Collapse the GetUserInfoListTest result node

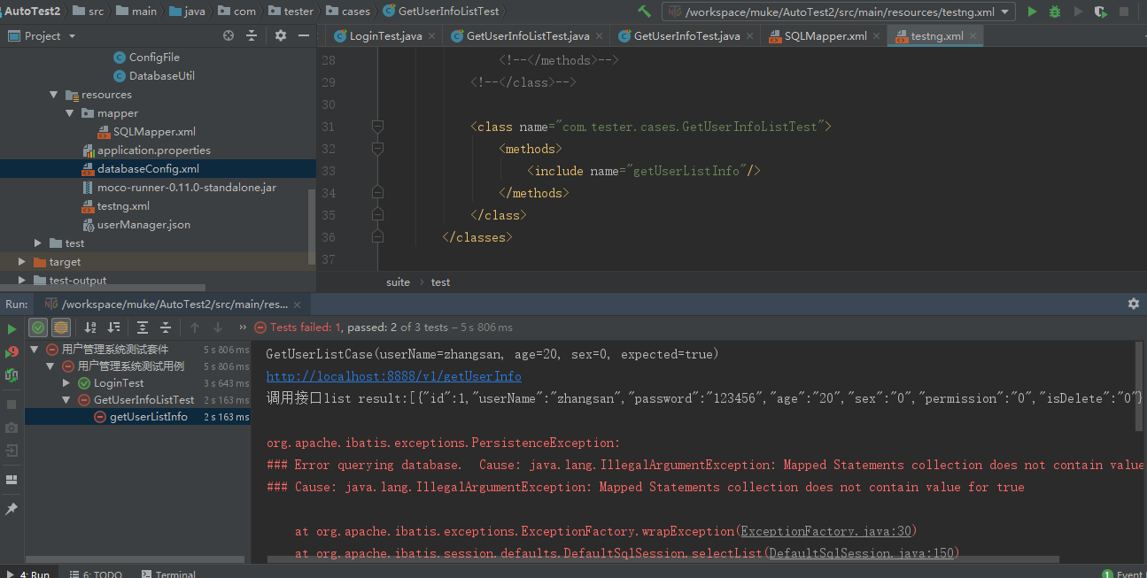pyautogui.click(x=66, y=400)
